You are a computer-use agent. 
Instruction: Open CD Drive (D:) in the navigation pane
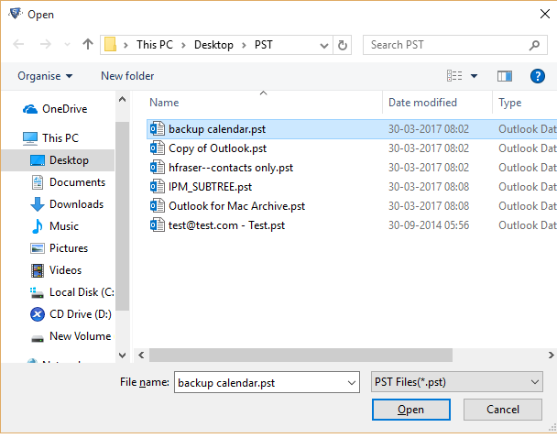pos(71,314)
